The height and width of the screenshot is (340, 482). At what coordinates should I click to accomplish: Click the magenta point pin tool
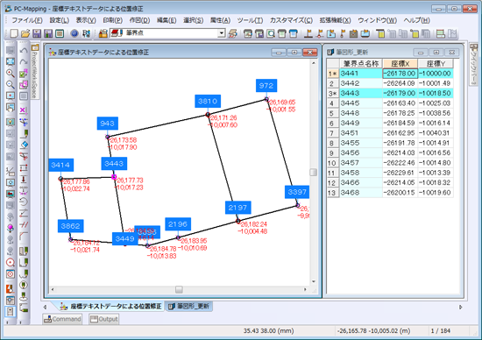(11, 228)
